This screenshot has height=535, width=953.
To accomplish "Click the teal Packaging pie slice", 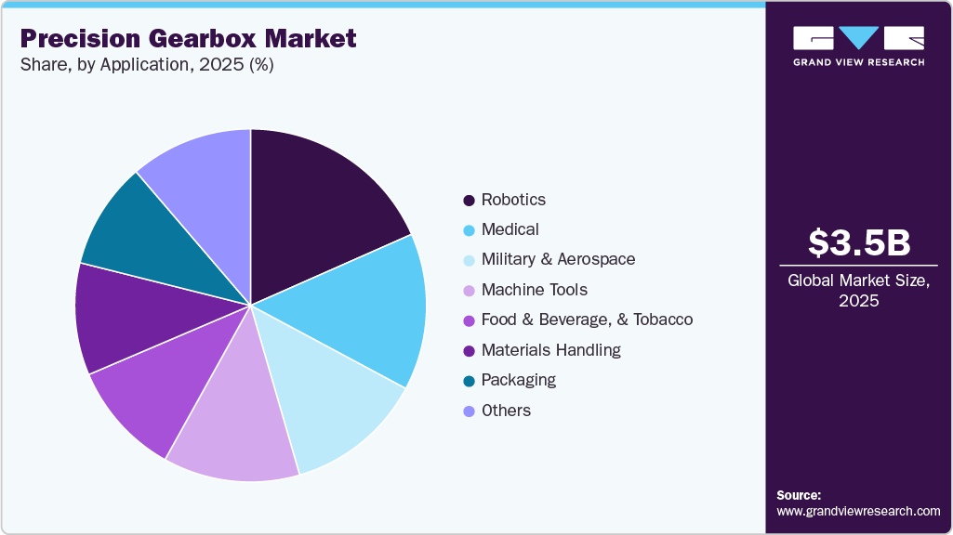I will [155, 243].
